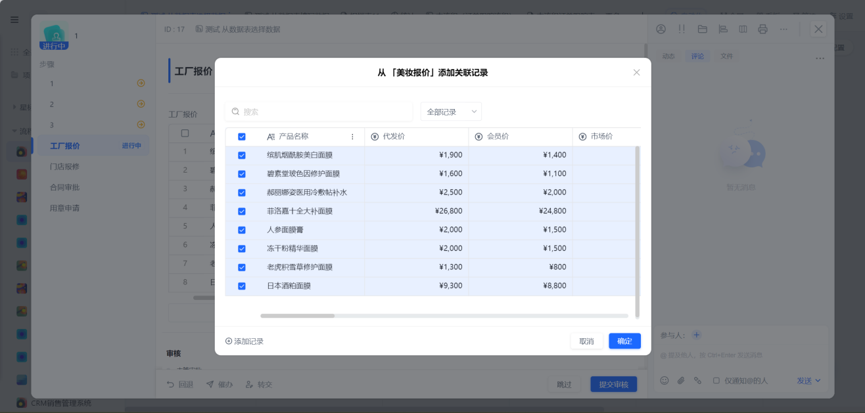This screenshot has width=865, height=413.
Task: Click the 发送 send link
Action: [805, 380]
